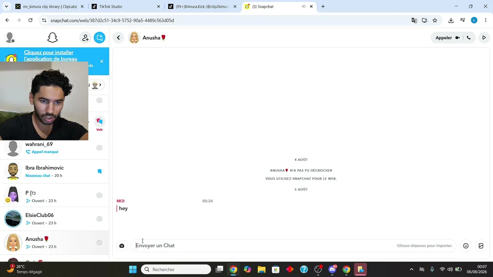This screenshot has height=277, width=493.
Task: Start a voice call with Anusha
Action: coord(469,38)
